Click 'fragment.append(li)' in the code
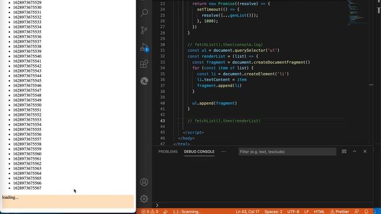Viewport: 381px width, 214px height. pos(219,86)
